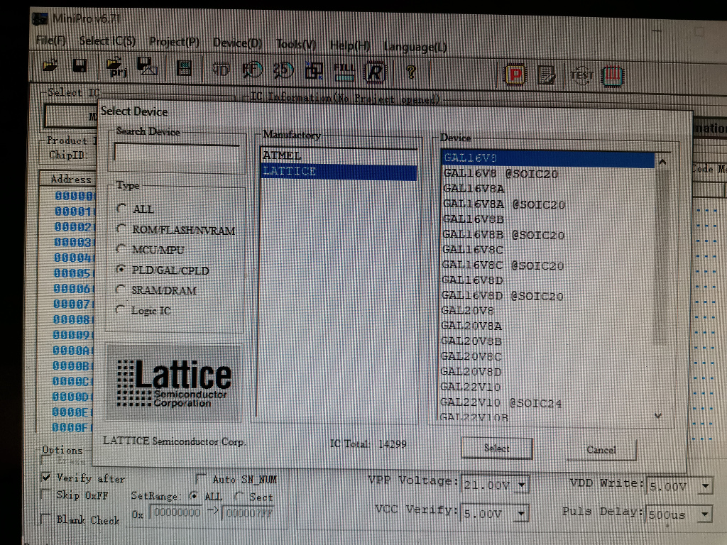Open project using the prj folder icon
The width and height of the screenshot is (727, 545).
point(116,68)
